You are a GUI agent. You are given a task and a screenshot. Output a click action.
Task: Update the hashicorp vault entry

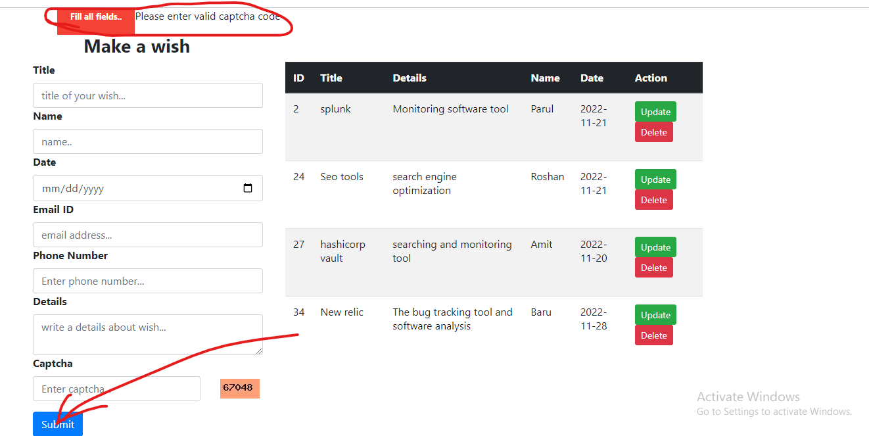(655, 247)
